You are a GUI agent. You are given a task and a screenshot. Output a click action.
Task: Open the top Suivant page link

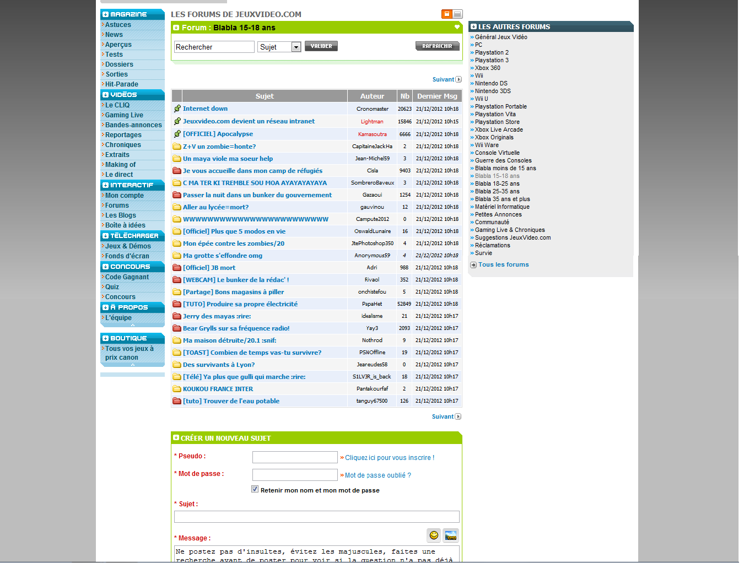click(443, 79)
